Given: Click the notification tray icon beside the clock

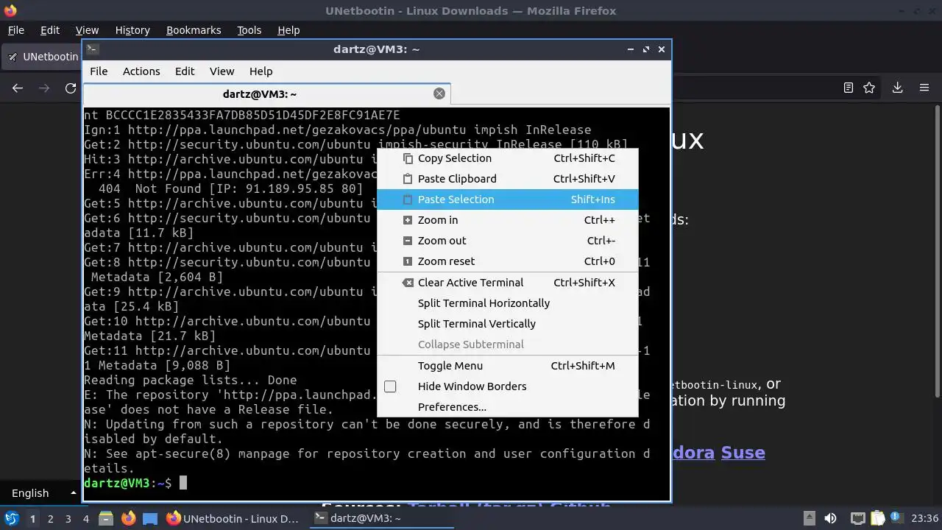Looking at the screenshot, I should coord(897,519).
